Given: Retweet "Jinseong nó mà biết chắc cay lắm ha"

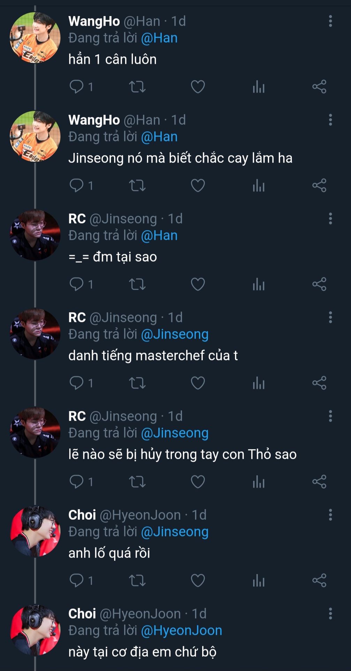Looking at the screenshot, I should [x=137, y=185].
